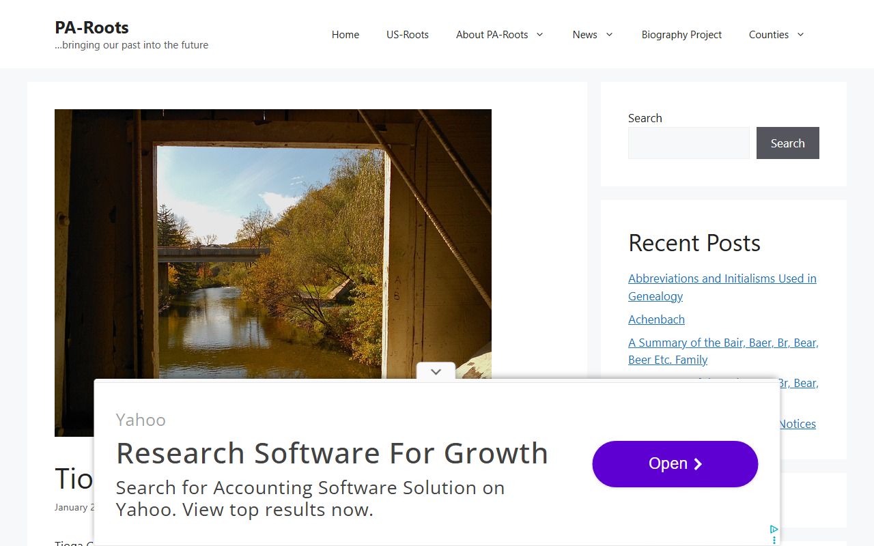Expand the Counties menu dropdown arrow
Screen dimensions: 874x546
pyautogui.click(x=800, y=34)
